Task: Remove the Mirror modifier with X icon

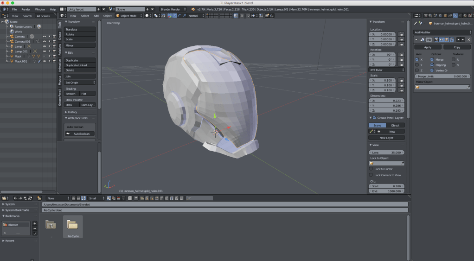Action: (468, 40)
